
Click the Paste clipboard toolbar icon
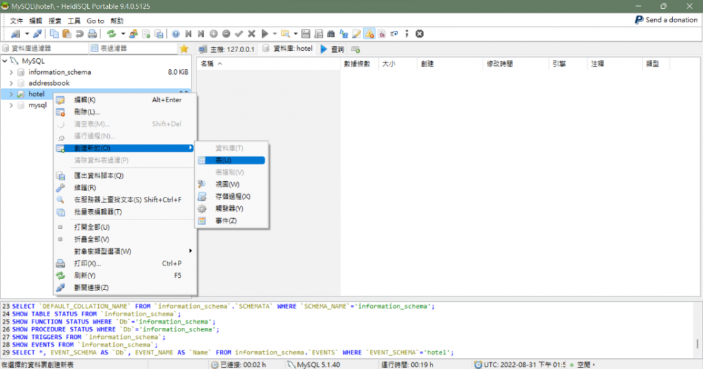[67, 34]
